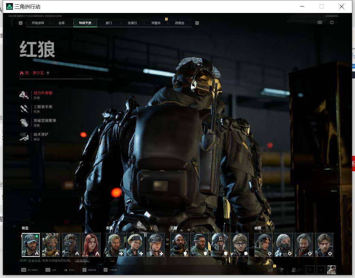Select the blond bearded support operator portrait
Viewport: 355px width, 278px height.
point(115,245)
